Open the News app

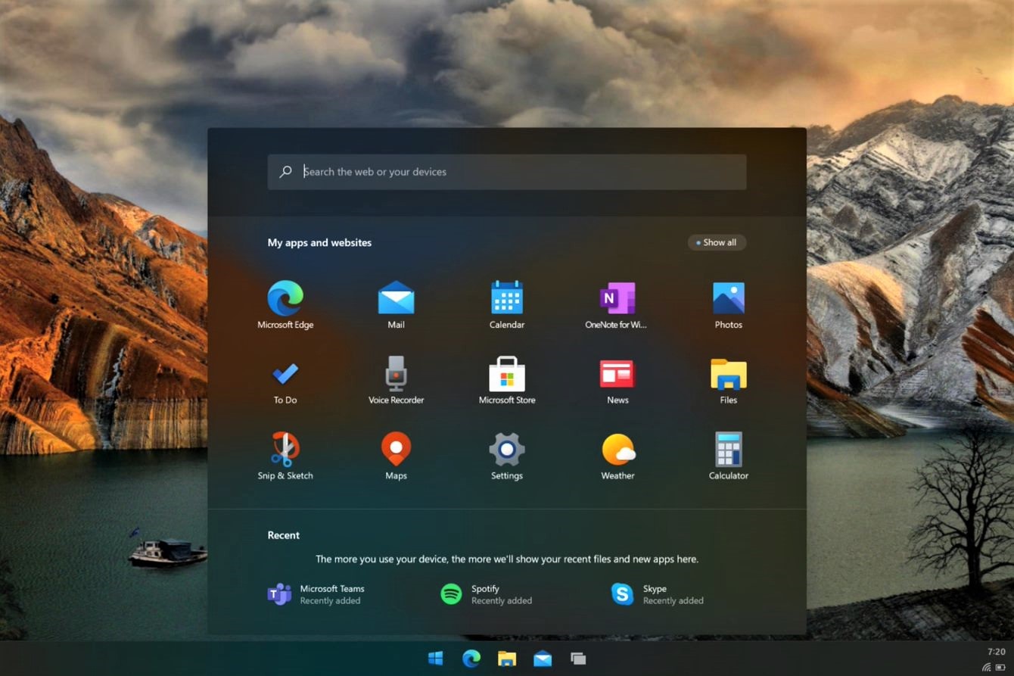[x=617, y=372]
